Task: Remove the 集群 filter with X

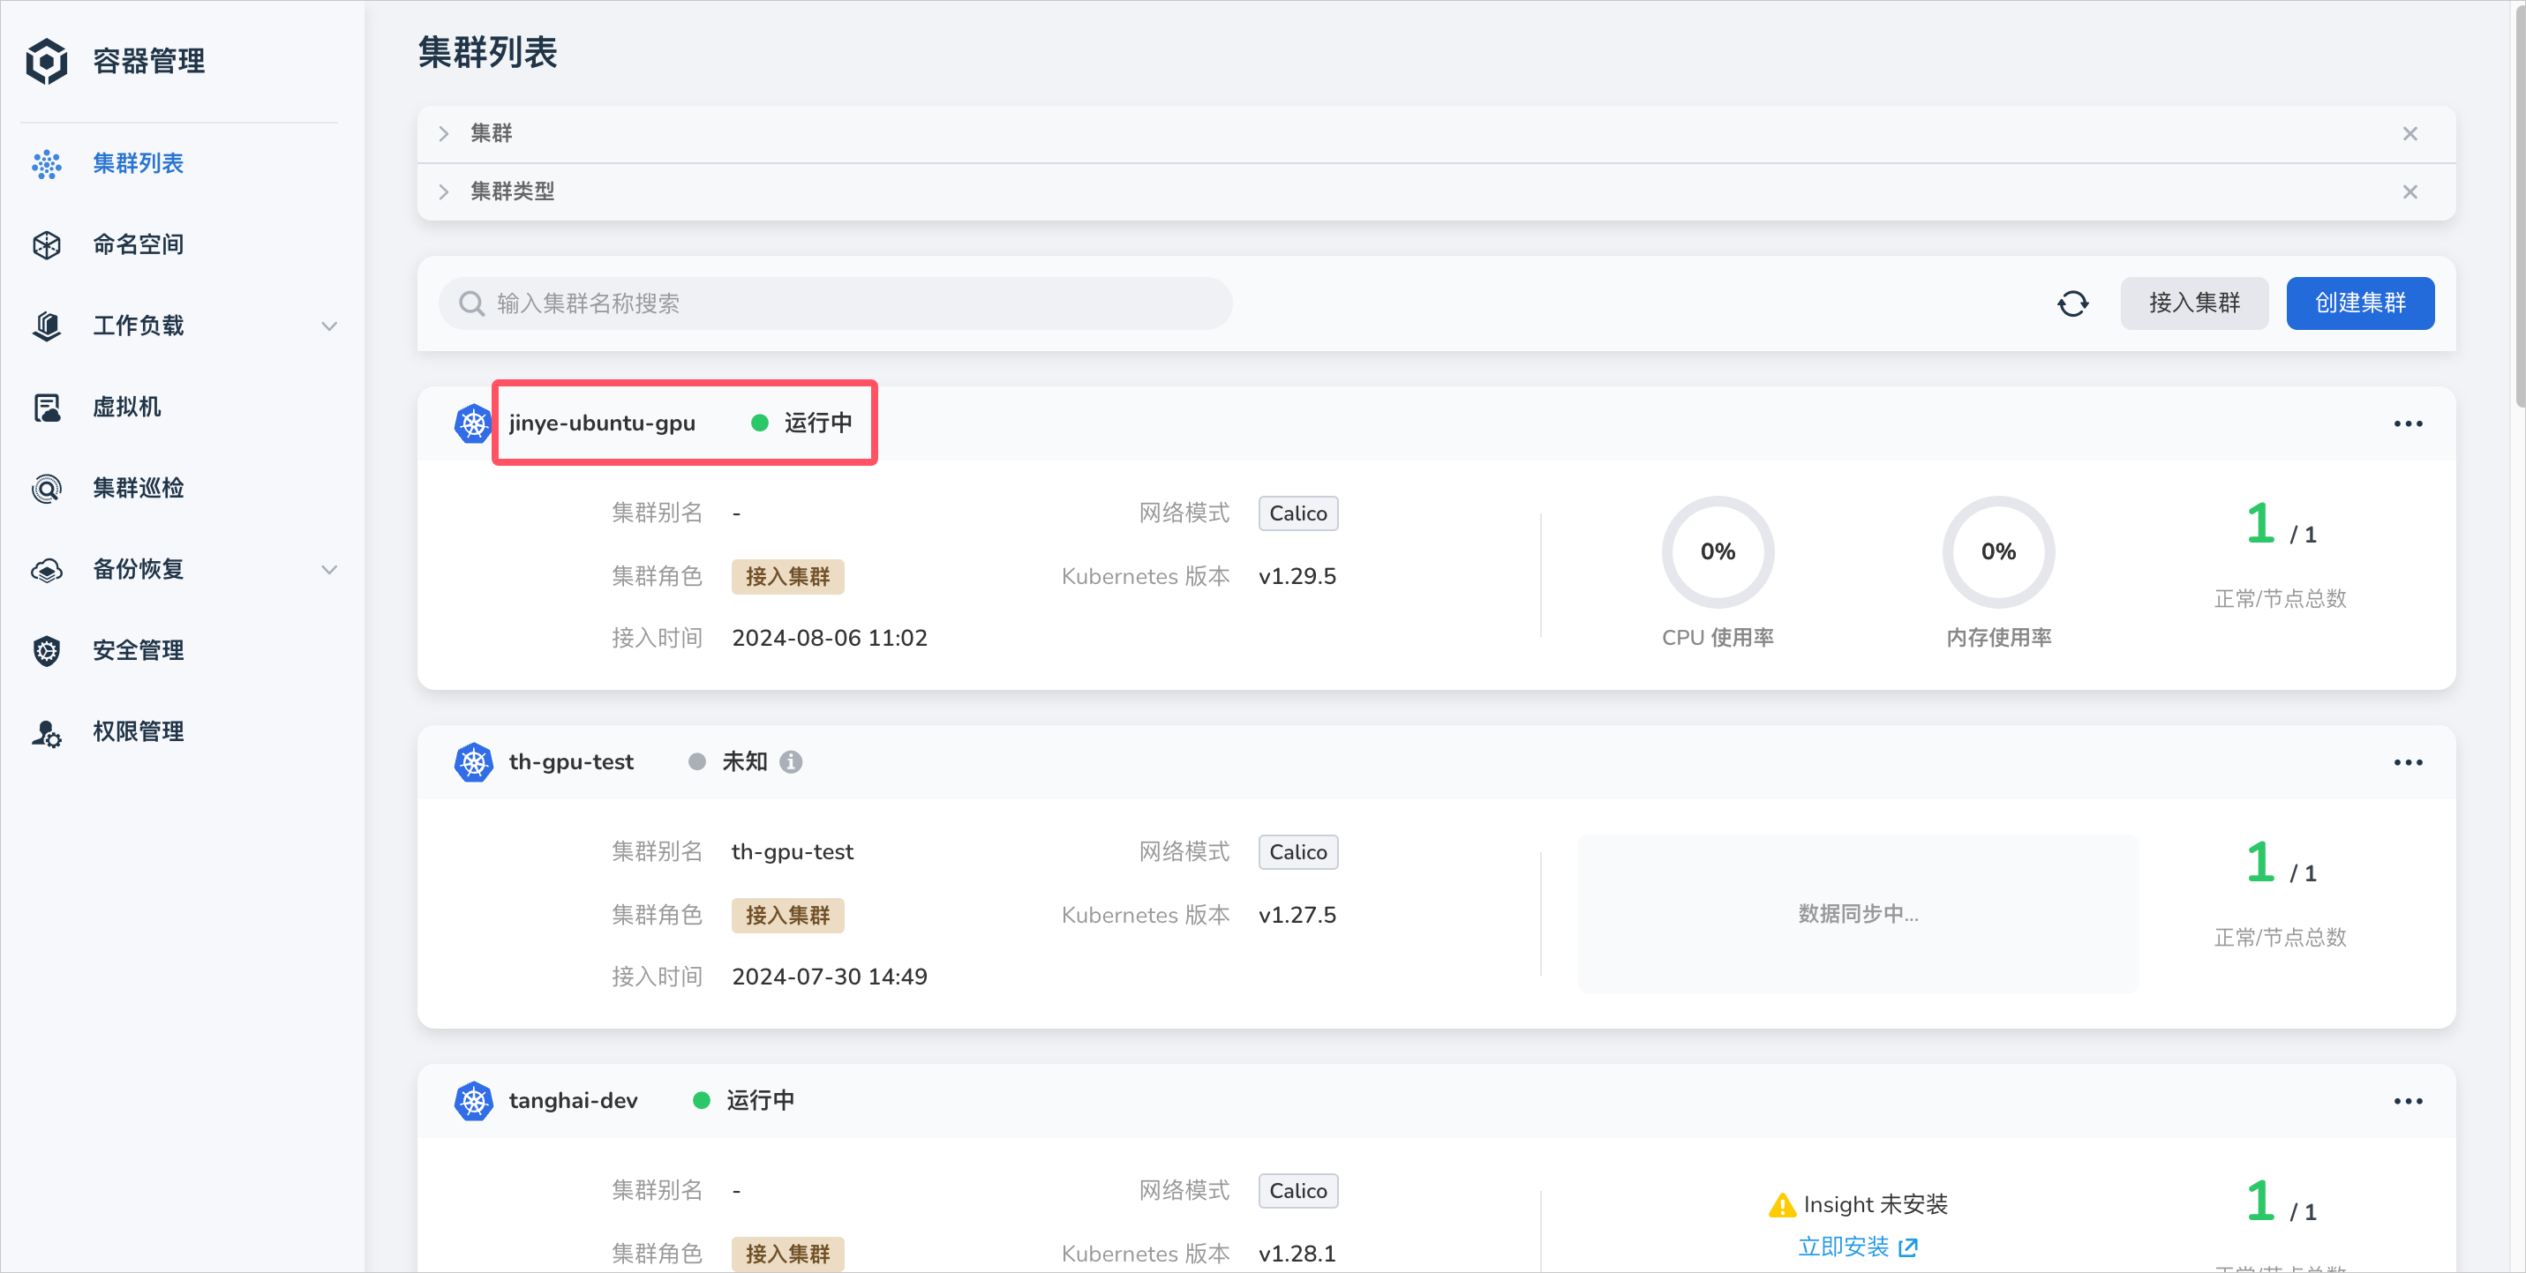Action: tap(2409, 133)
